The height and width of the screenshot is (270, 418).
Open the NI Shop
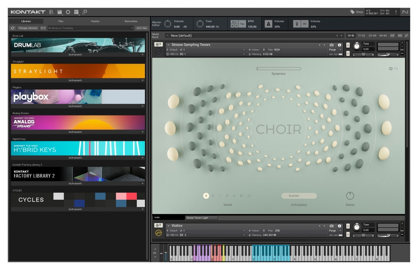point(357,12)
